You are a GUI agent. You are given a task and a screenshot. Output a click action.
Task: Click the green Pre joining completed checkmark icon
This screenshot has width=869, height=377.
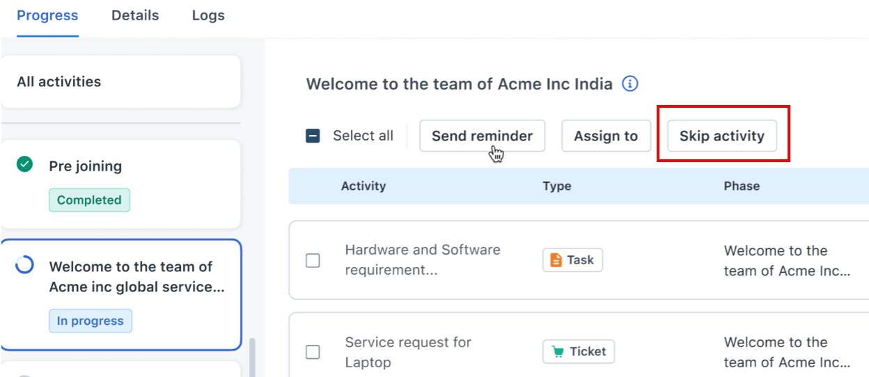(x=24, y=165)
